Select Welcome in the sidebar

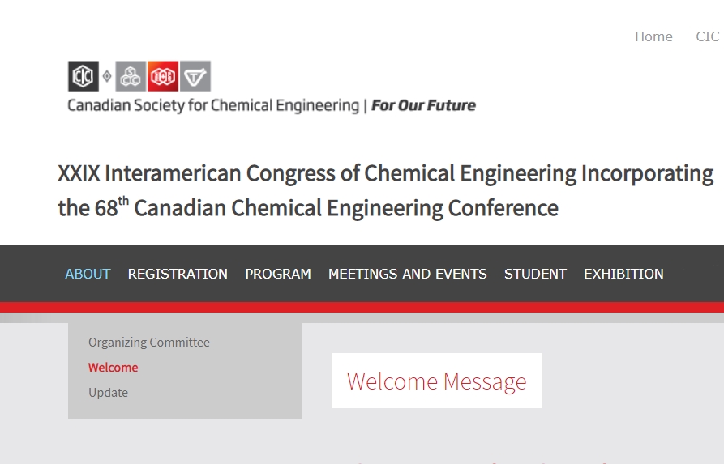114,368
